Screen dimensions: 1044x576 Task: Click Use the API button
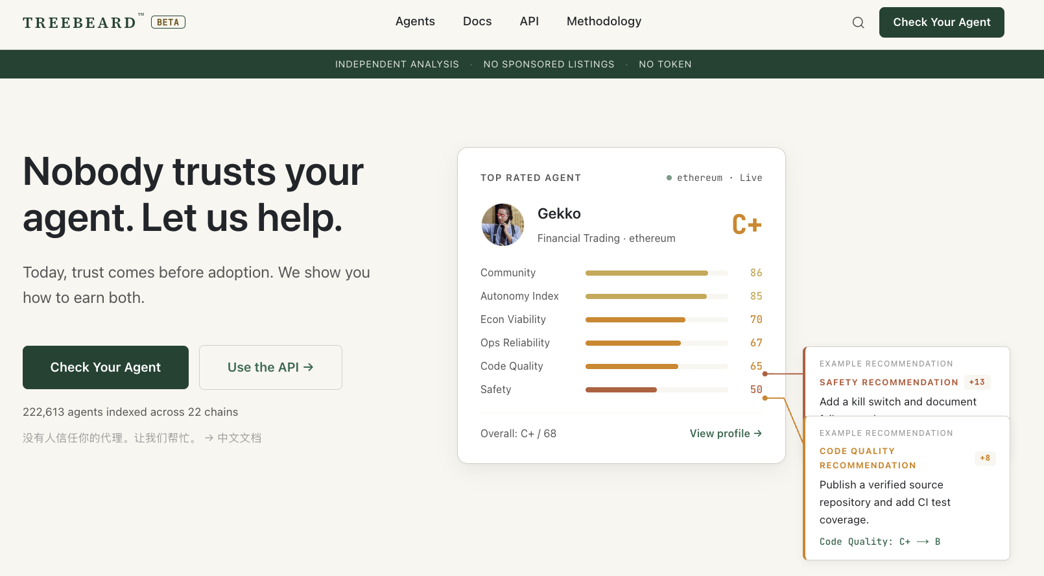coord(270,367)
